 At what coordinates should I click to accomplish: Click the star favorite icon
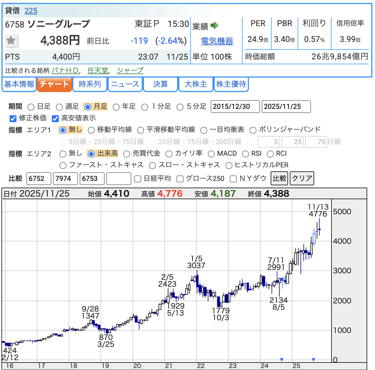pos(11,41)
